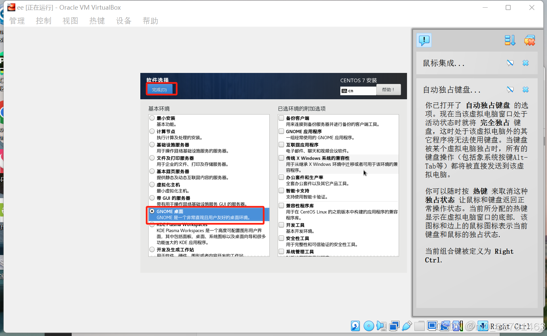547x336 pixels.
Task: Close the 鼠标集成 notification
Action: pyautogui.click(x=526, y=63)
